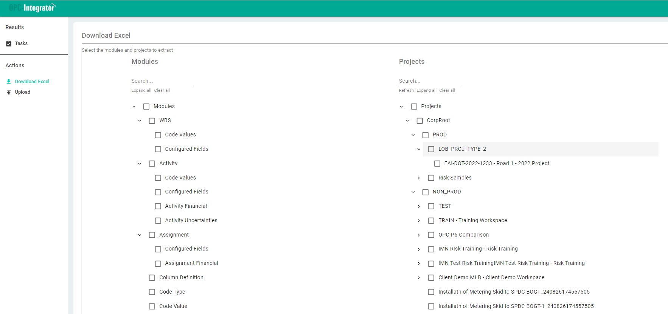Click the OPC Integrator logo
Screen dimensions: 668x314
32,8
